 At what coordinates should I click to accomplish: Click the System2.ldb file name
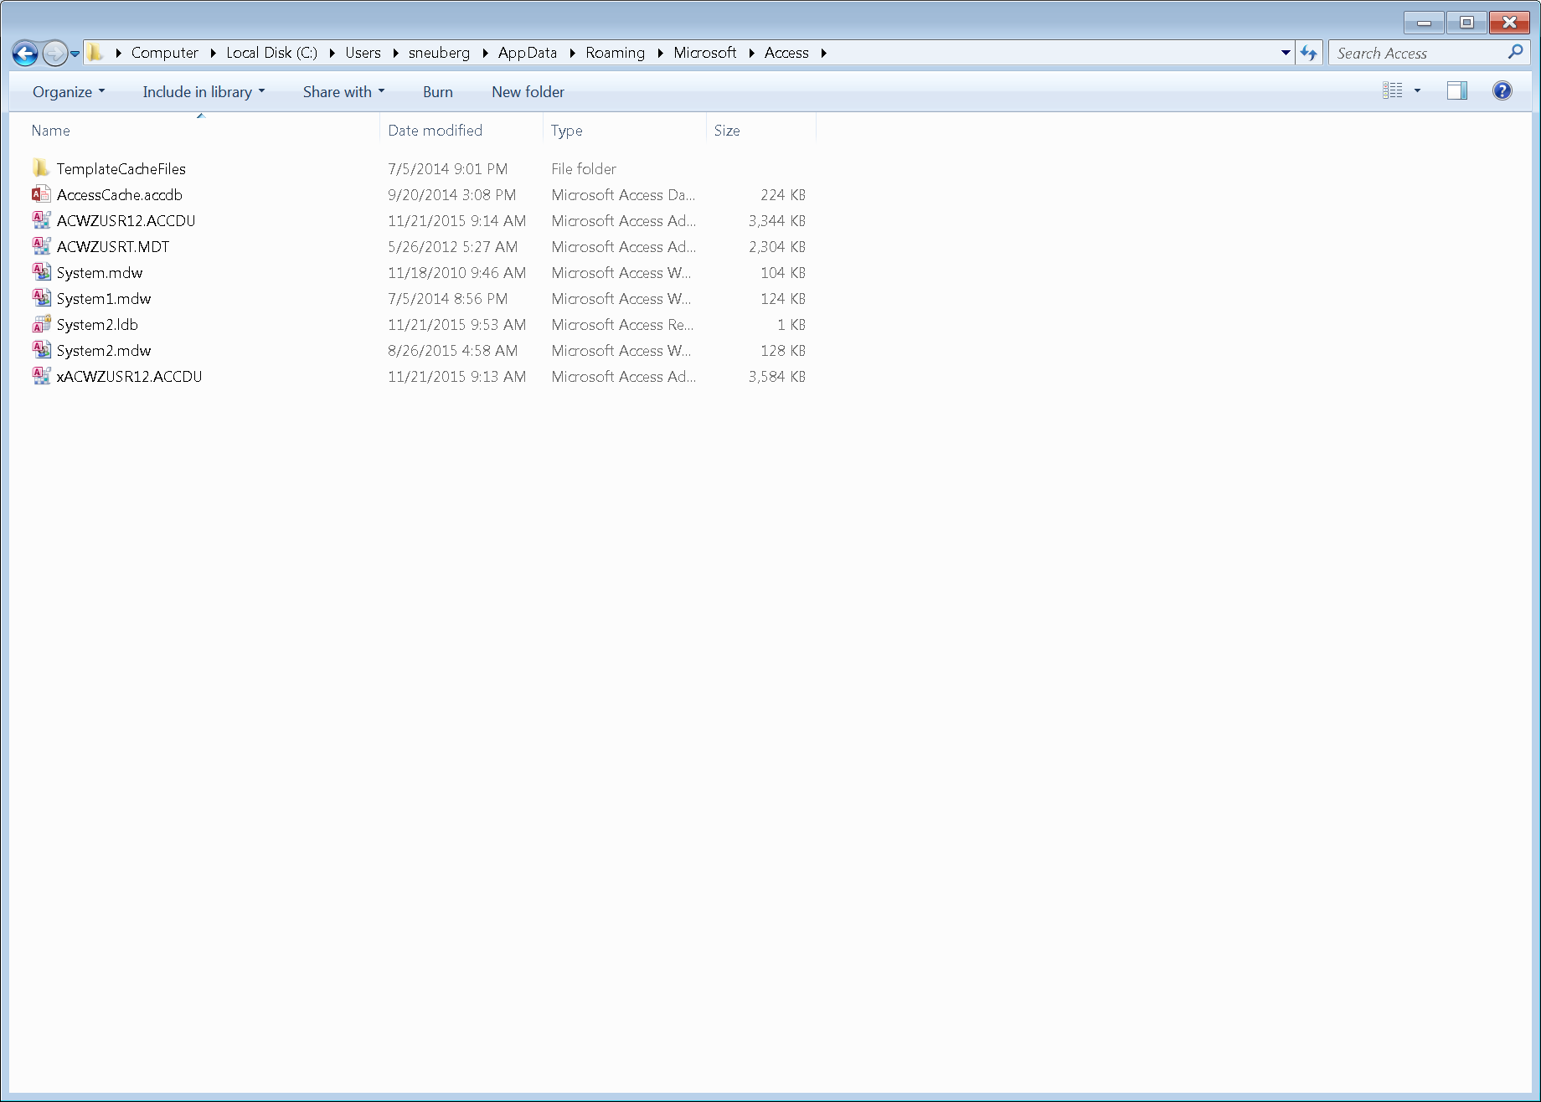point(97,324)
